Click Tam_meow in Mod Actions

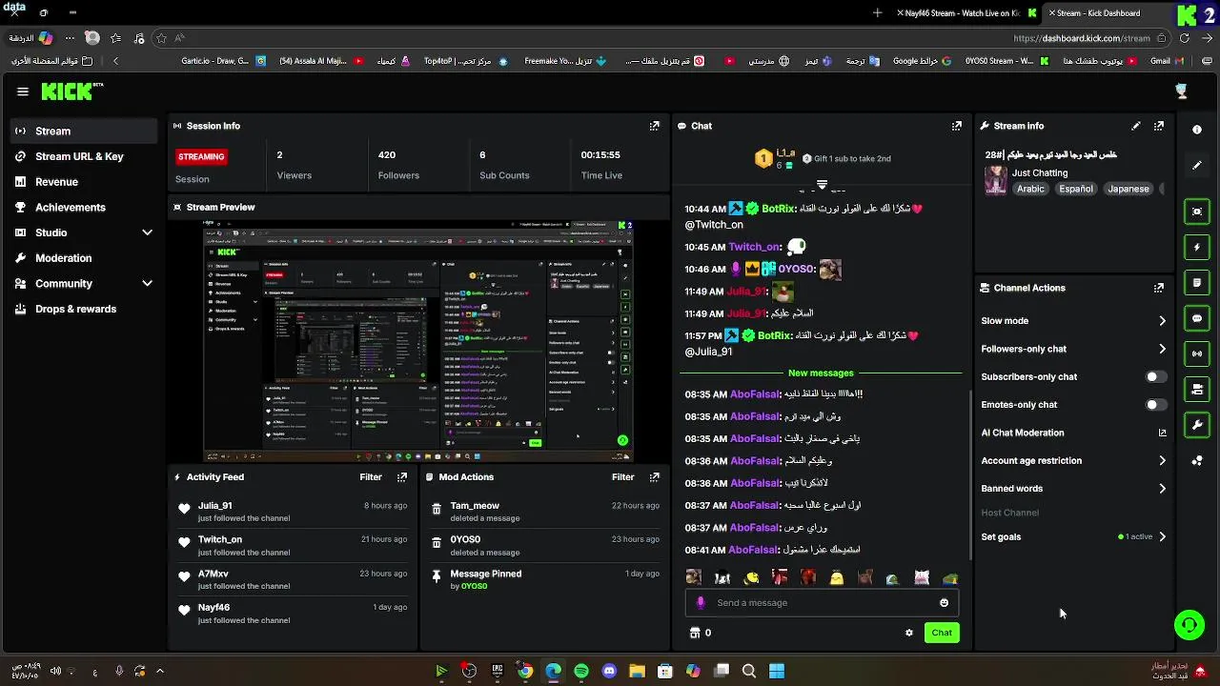475,506
